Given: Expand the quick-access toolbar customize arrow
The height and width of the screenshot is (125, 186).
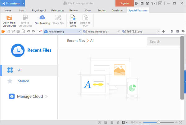Looking at the screenshot, I should [40, 31].
